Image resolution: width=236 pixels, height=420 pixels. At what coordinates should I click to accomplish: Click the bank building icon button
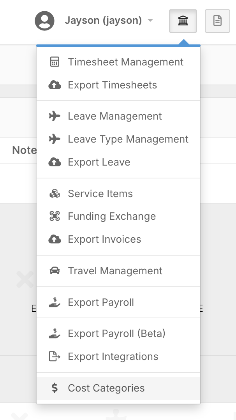(x=183, y=21)
